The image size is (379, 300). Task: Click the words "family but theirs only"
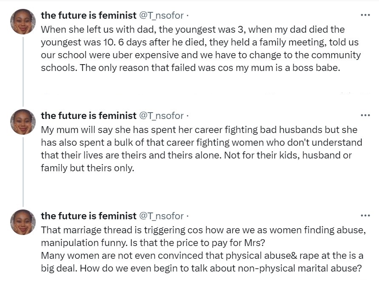(87, 168)
